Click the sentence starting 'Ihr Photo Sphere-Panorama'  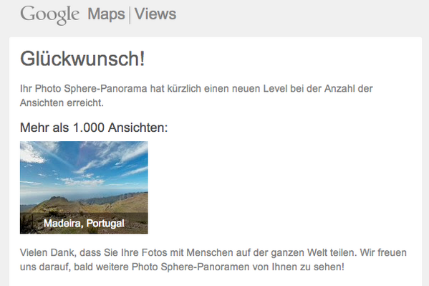196,95
